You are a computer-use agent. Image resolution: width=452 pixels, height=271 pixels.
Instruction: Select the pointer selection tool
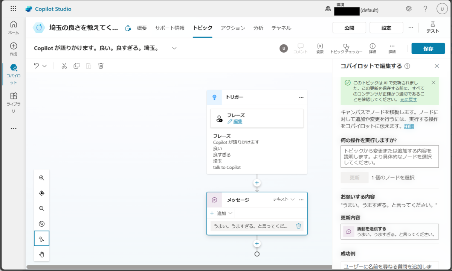42,239
